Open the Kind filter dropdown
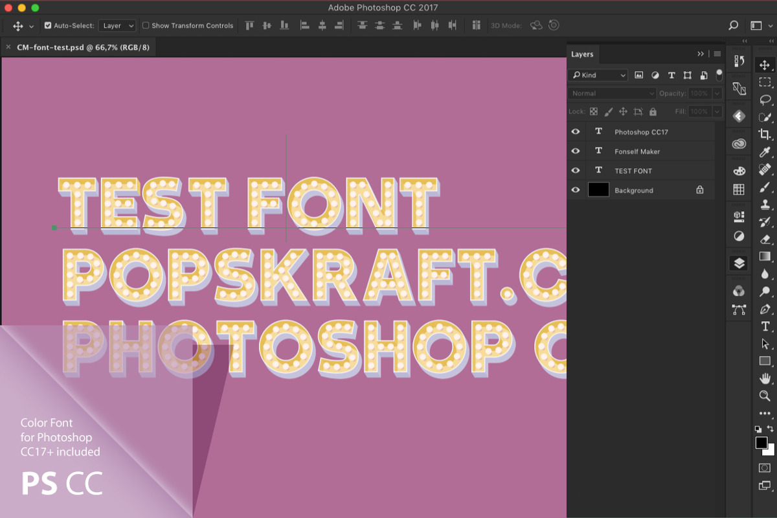The width and height of the screenshot is (777, 518). tap(598, 75)
